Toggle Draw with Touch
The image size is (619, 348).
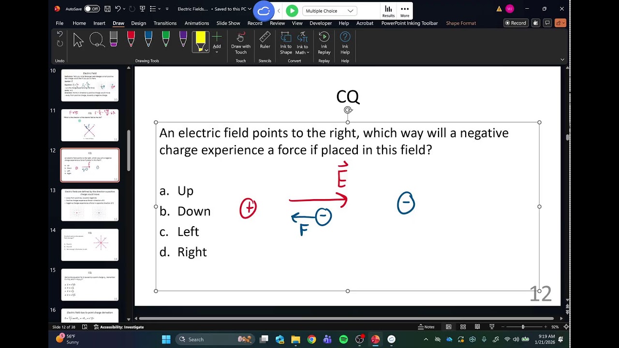[241, 43]
